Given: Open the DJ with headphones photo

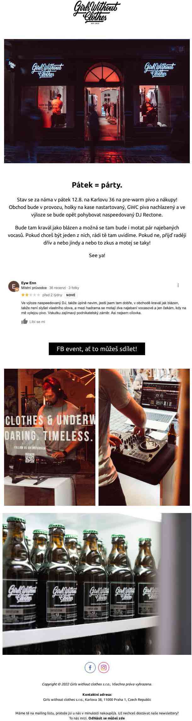Looking at the screenshot, I should [x=50, y=437].
